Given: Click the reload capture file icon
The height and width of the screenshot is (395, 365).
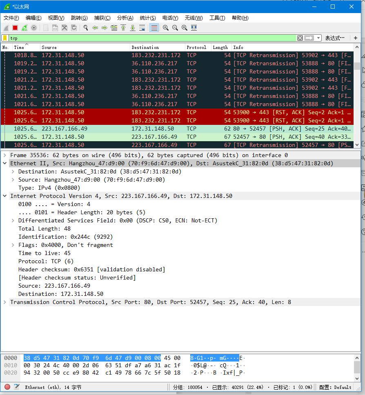Looking at the screenshot, I should coord(74,28).
